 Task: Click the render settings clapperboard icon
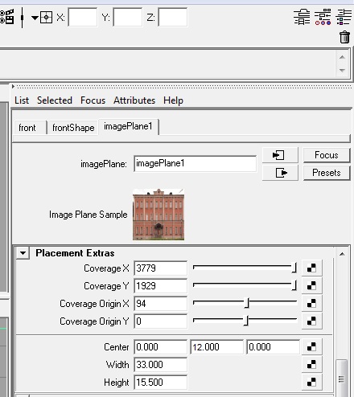6,17
